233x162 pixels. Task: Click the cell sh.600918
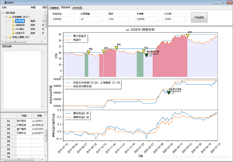[x=38, y=125]
